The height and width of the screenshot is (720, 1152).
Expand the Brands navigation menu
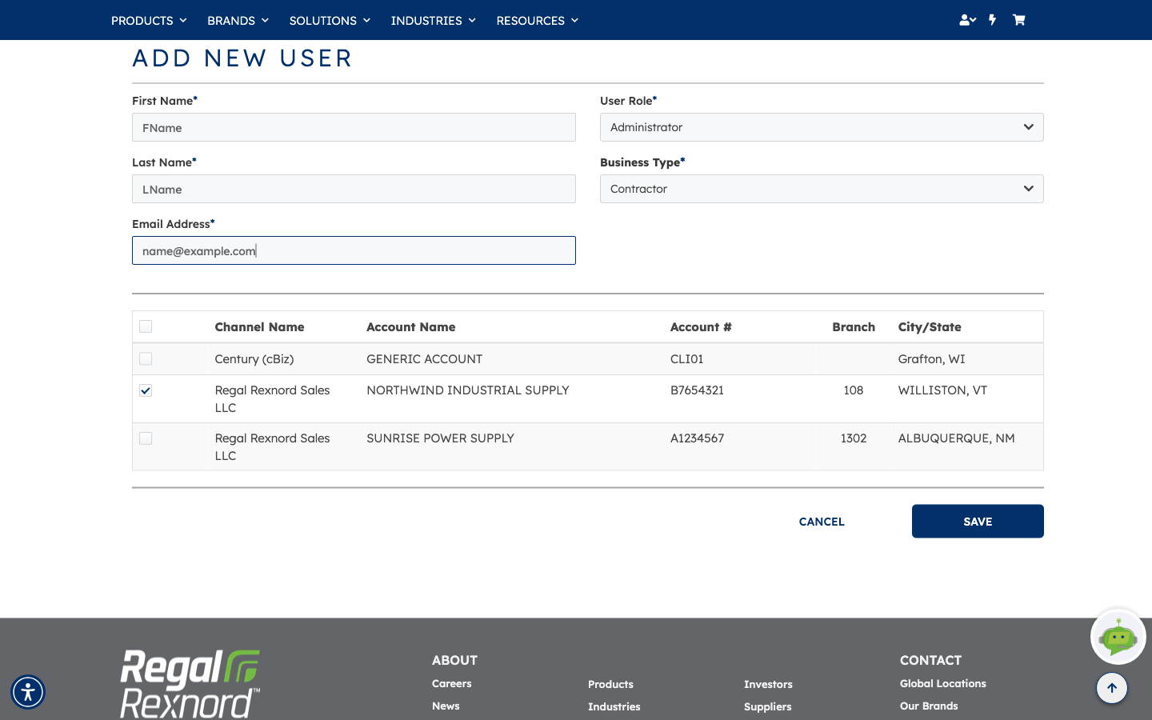click(238, 20)
